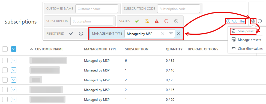Image resolution: width=266 pixels, height=104 pixels.
Task: Click subscription count 6 cell
Action: tap(126, 61)
